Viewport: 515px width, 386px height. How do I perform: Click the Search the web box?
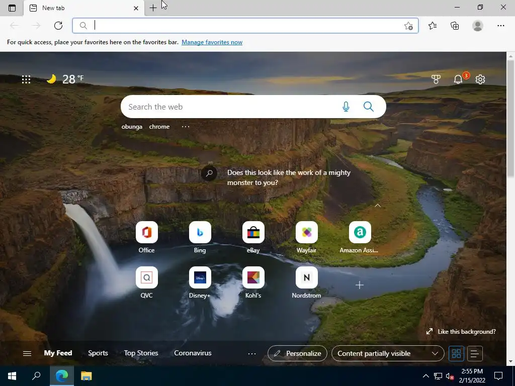click(x=253, y=107)
